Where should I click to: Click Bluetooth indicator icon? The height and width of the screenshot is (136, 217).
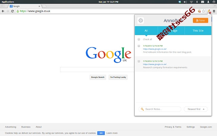(197, 2)
